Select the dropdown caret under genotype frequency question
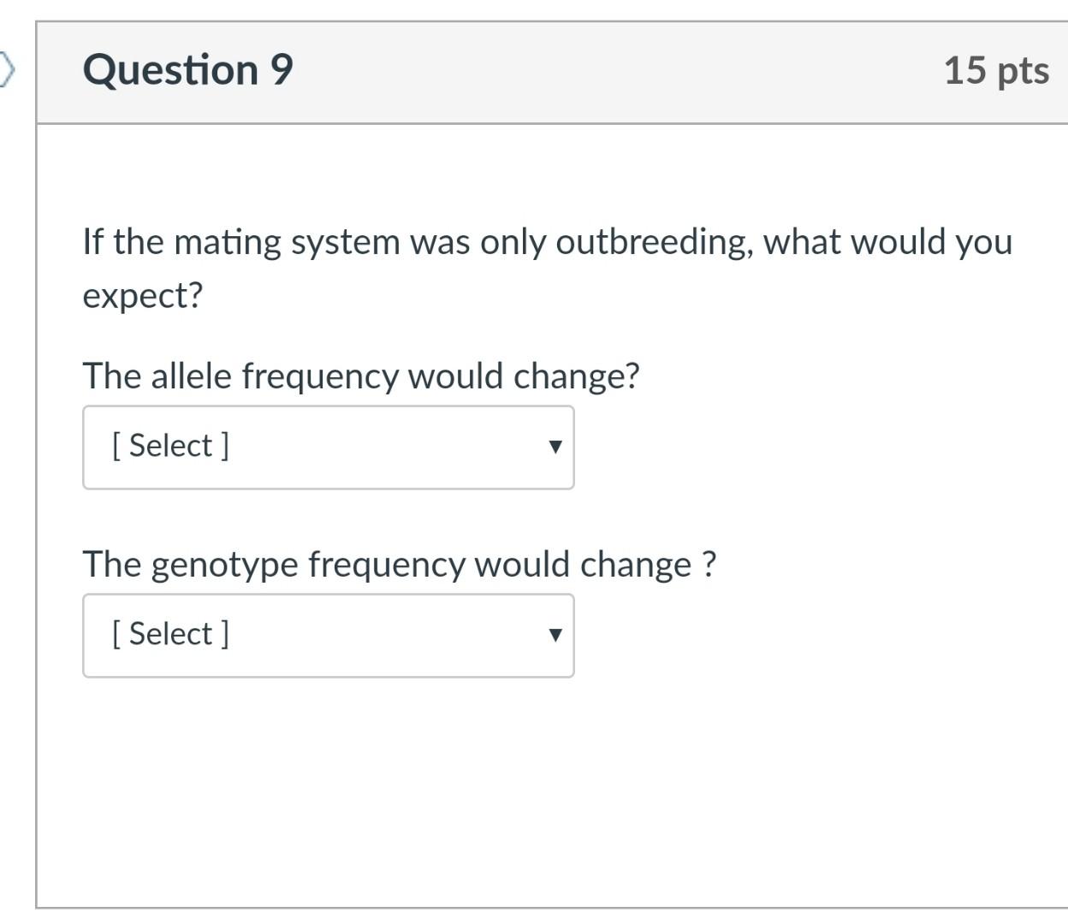This screenshot has width=1068, height=924. pyautogui.click(x=555, y=636)
